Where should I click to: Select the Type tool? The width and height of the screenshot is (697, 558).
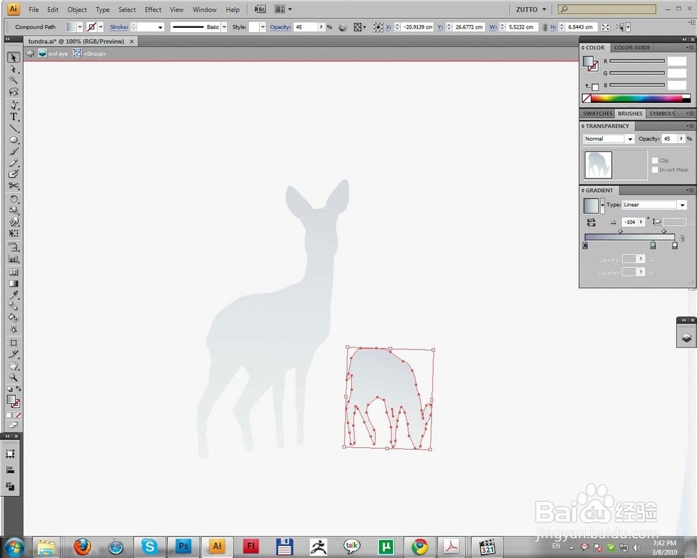pyautogui.click(x=14, y=117)
